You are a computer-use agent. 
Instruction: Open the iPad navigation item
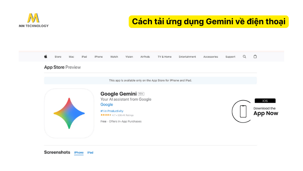84,57
